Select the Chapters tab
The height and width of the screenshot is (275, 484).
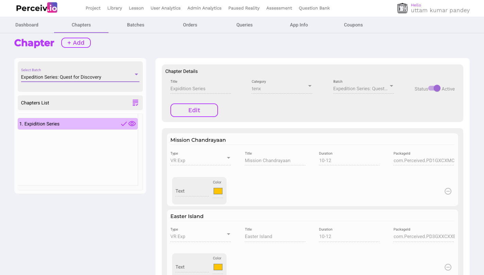[81, 25]
